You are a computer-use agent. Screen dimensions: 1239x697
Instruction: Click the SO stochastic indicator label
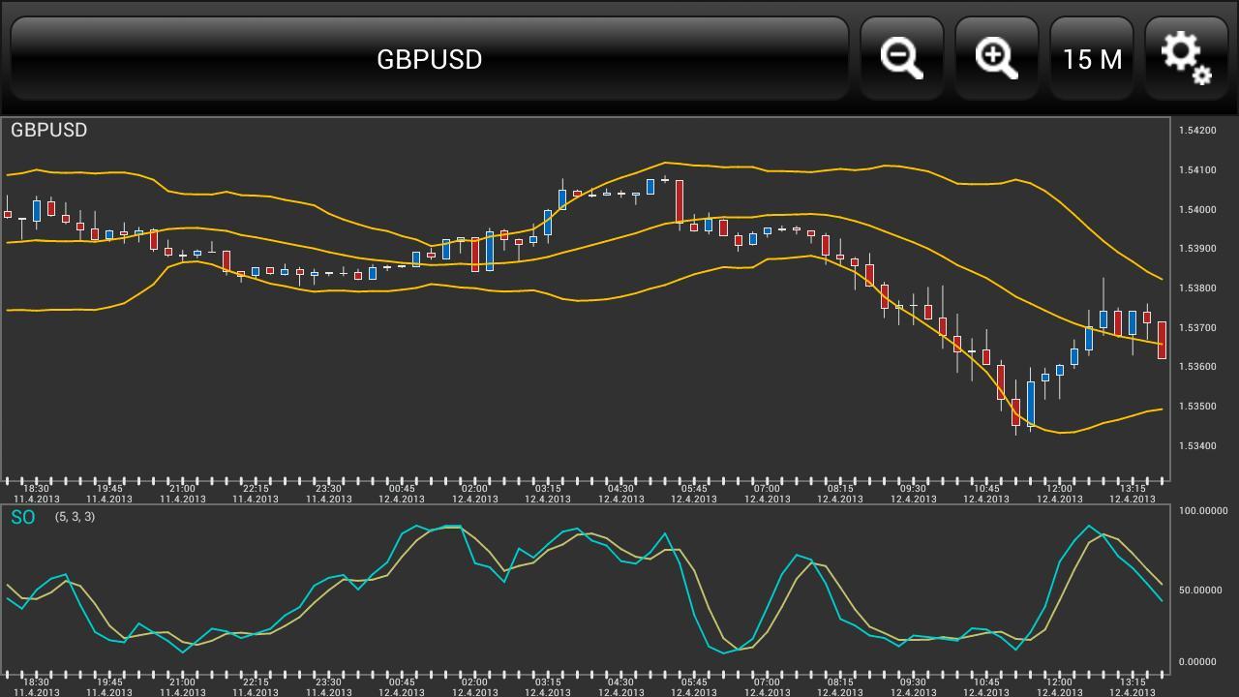point(23,517)
